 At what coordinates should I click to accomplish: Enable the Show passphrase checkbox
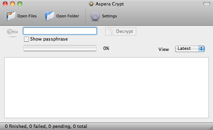point(26,39)
